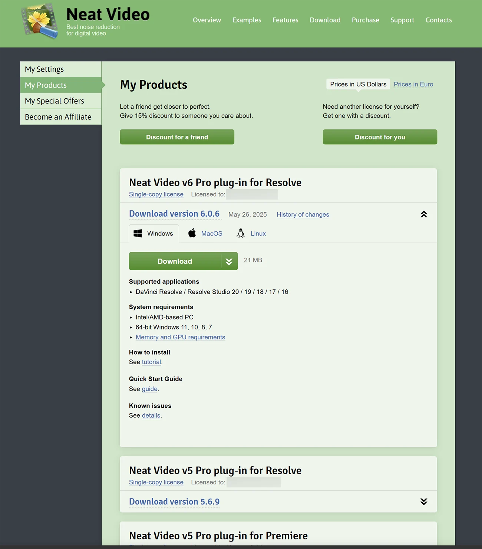Switch to the Linux tab
The image size is (482, 549).
tap(258, 234)
